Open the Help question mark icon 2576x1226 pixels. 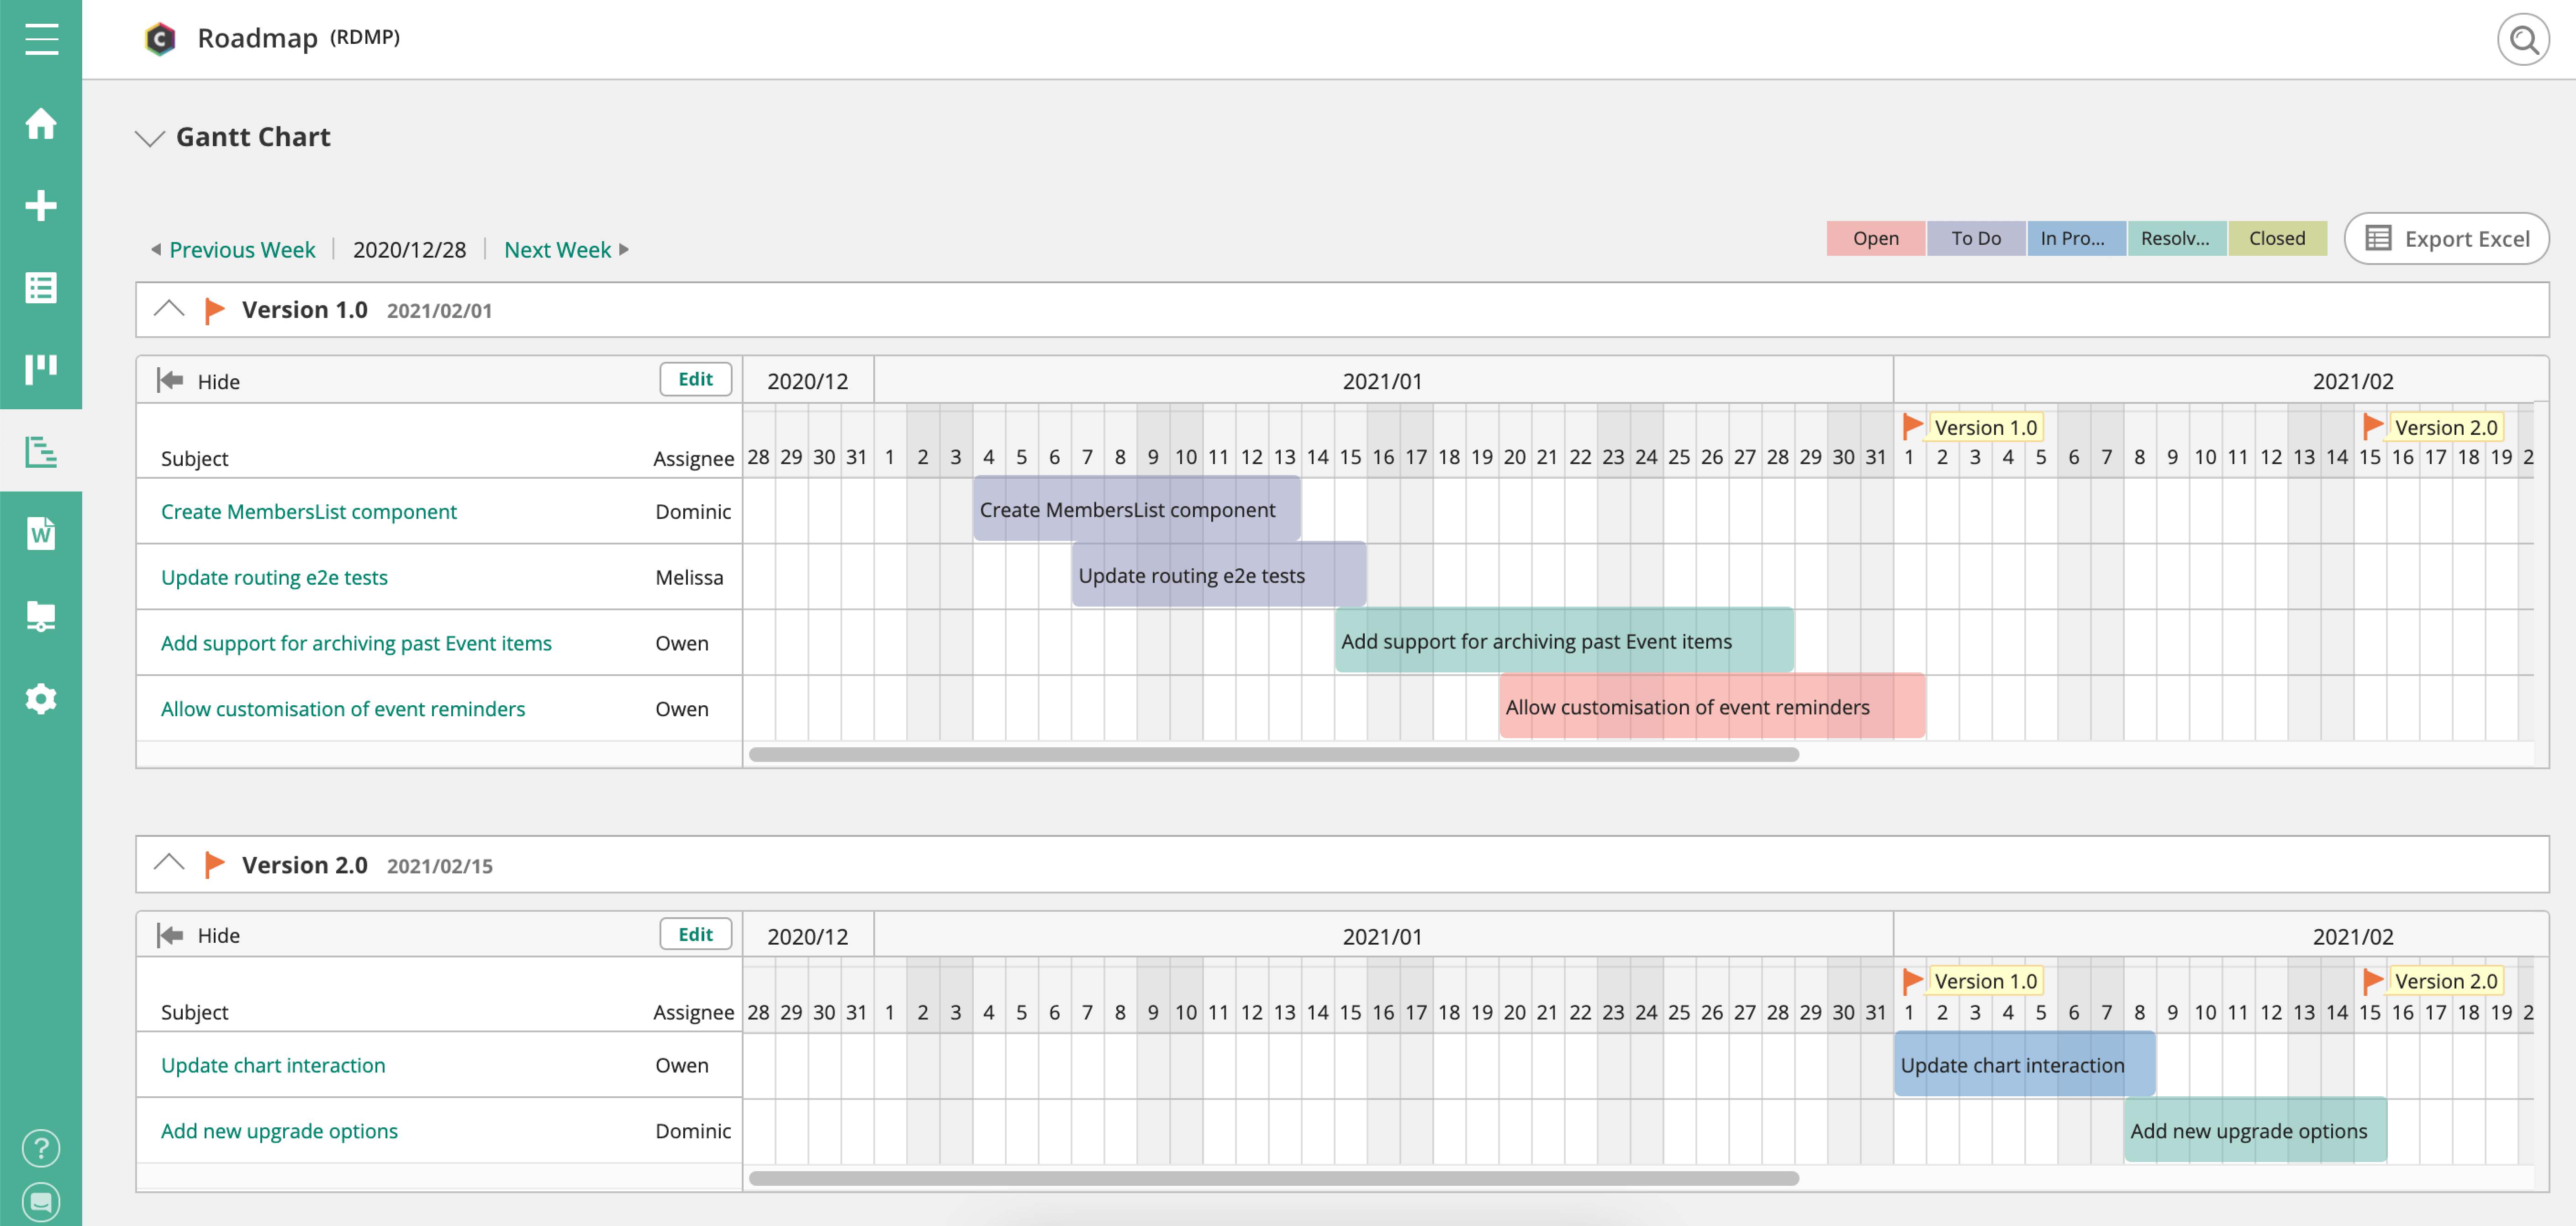pos(41,1148)
